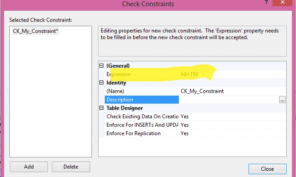Screen dimensions: 296x177
Task: Click the empty Description value field
Action: tap(229, 100)
